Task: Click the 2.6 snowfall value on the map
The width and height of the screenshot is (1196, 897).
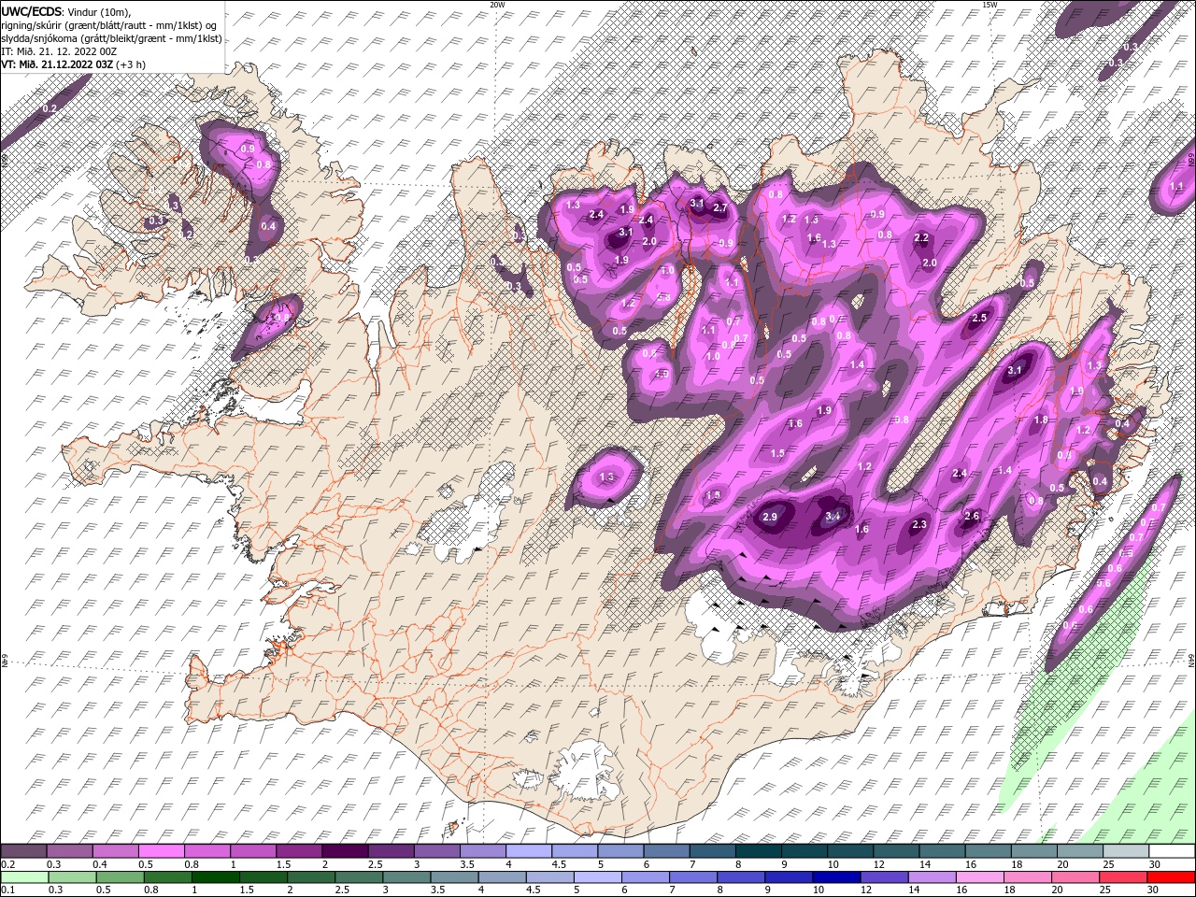Action: tap(972, 517)
